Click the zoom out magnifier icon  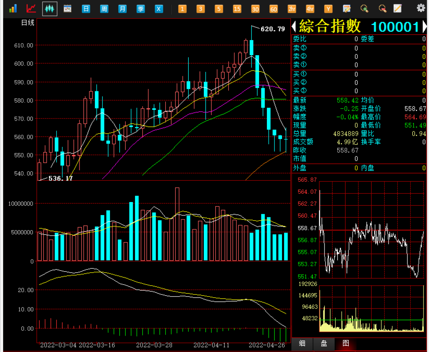click(383, 9)
